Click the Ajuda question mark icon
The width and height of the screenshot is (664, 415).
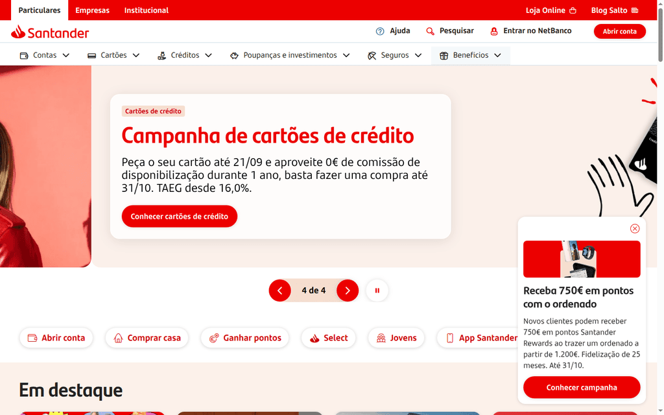click(380, 31)
